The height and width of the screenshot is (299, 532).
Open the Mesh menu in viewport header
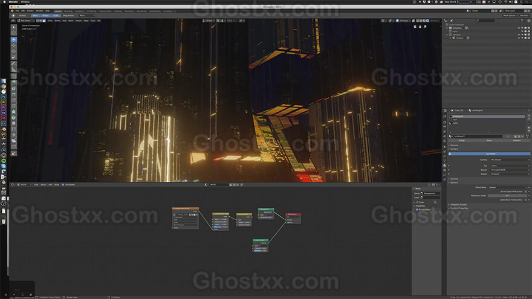coord(71,21)
